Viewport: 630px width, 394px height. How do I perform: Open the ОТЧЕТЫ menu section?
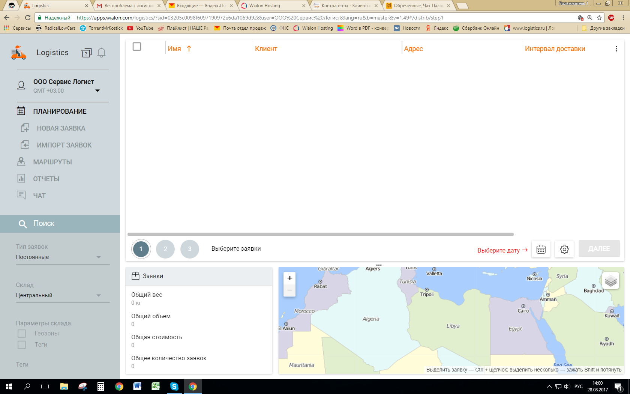tap(46, 179)
